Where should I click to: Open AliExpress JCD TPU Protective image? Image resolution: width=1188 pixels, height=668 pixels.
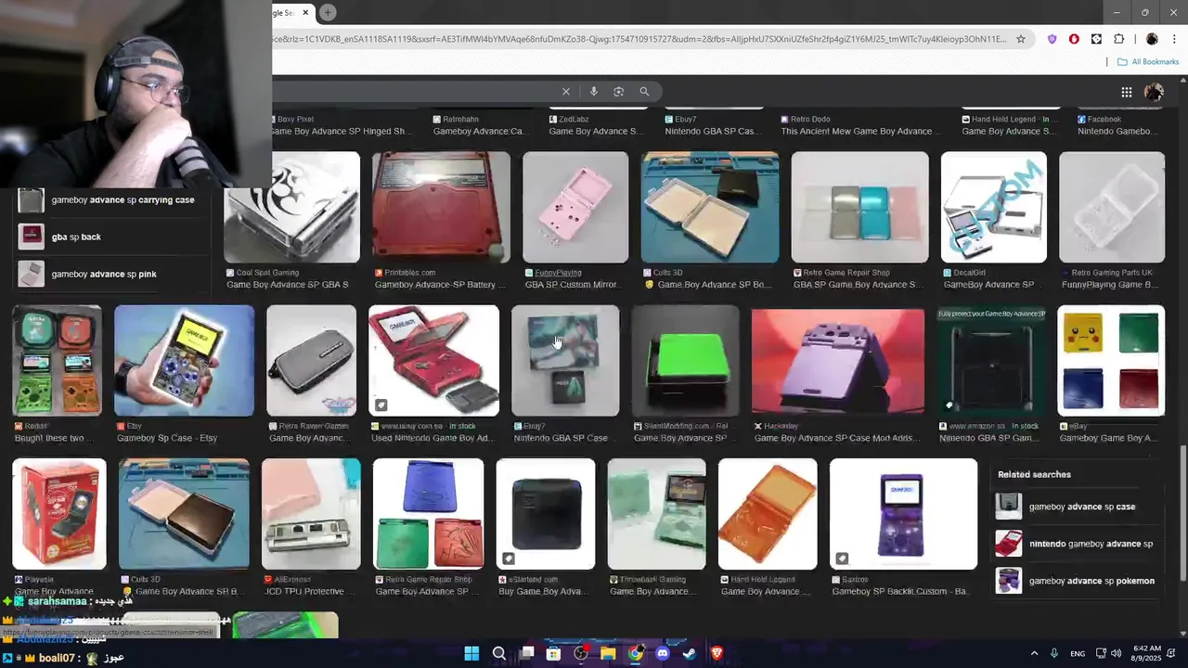click(311, 514)
